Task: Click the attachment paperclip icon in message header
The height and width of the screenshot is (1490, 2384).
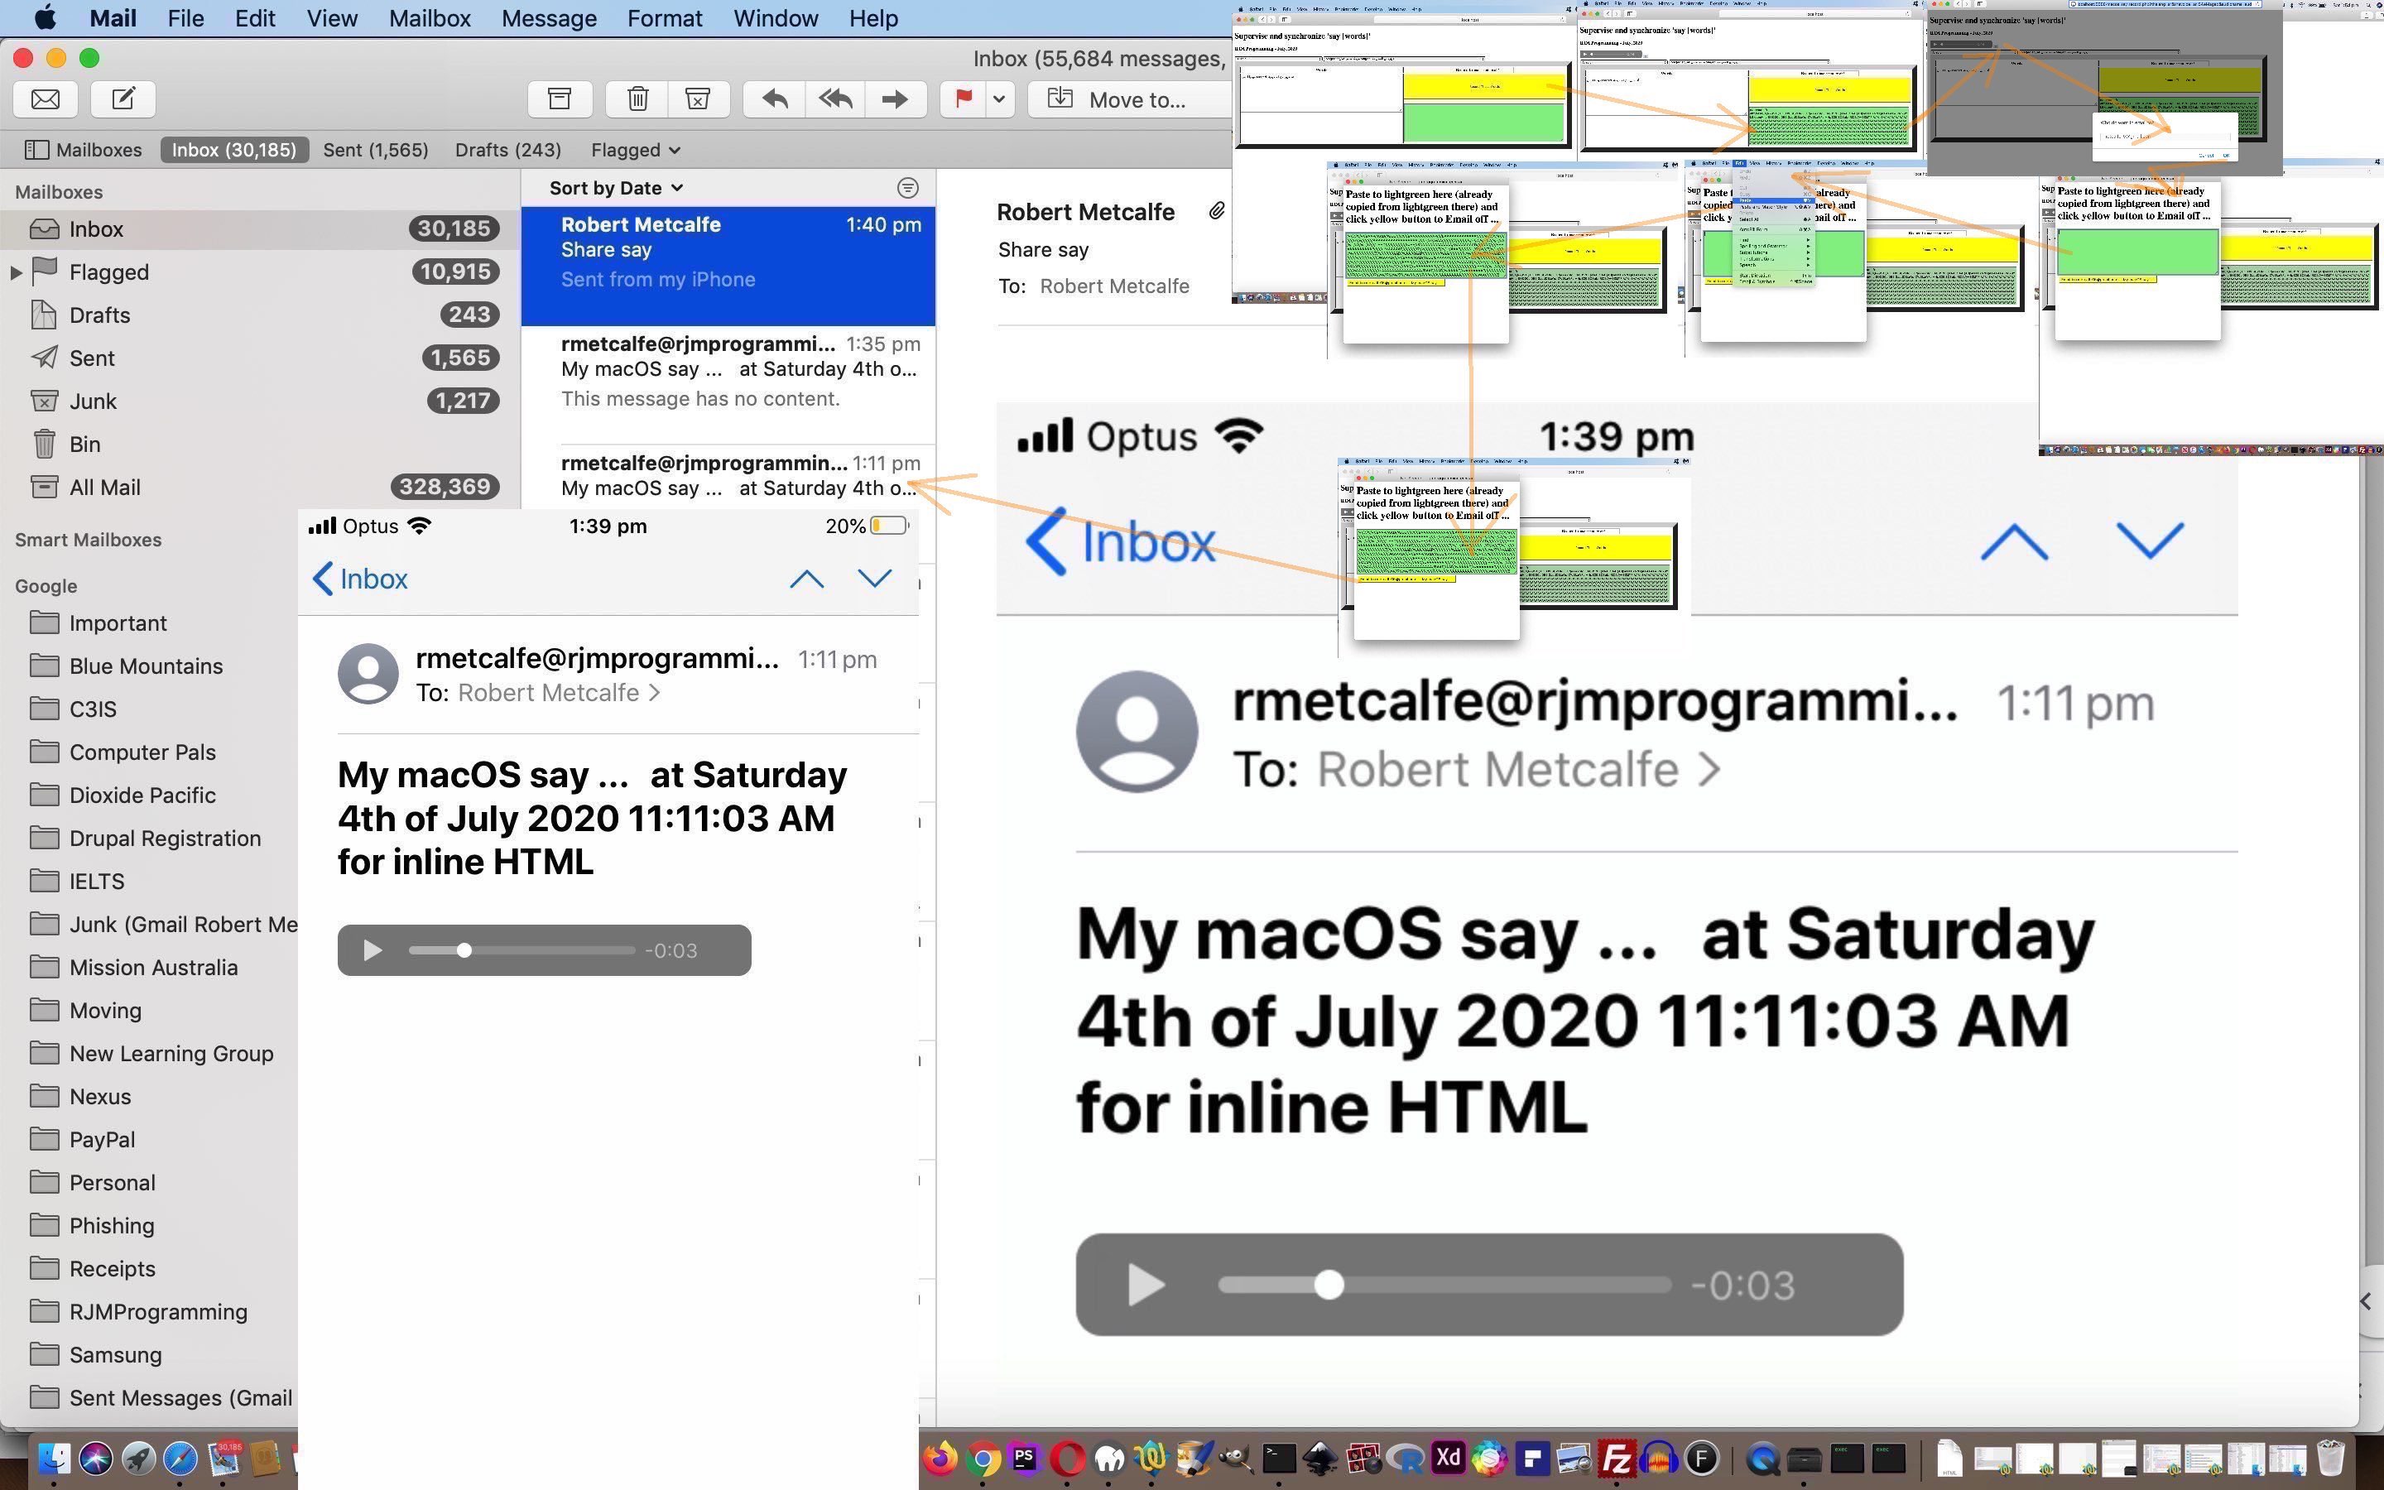Action: [x=1217, y=211]
